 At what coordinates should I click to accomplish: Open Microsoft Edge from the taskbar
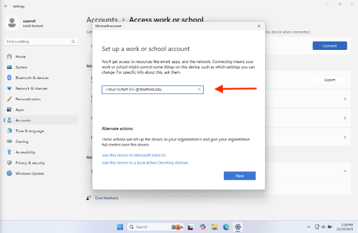pyautogui.click(x=226, y=227)
